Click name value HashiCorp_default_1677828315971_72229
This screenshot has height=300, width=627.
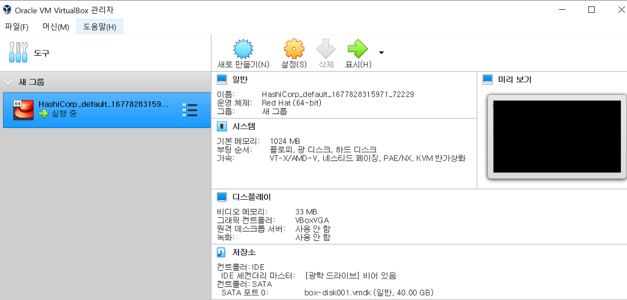pyautogui.click(x=338, y=94)
